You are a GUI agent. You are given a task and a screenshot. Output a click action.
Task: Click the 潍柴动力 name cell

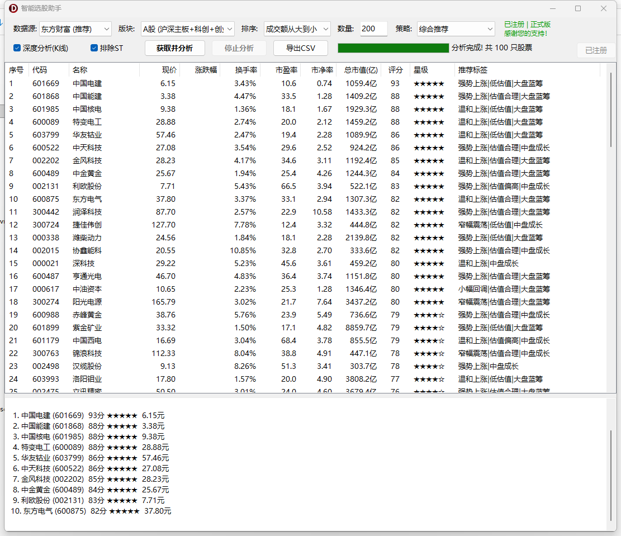tap(87, 238)
